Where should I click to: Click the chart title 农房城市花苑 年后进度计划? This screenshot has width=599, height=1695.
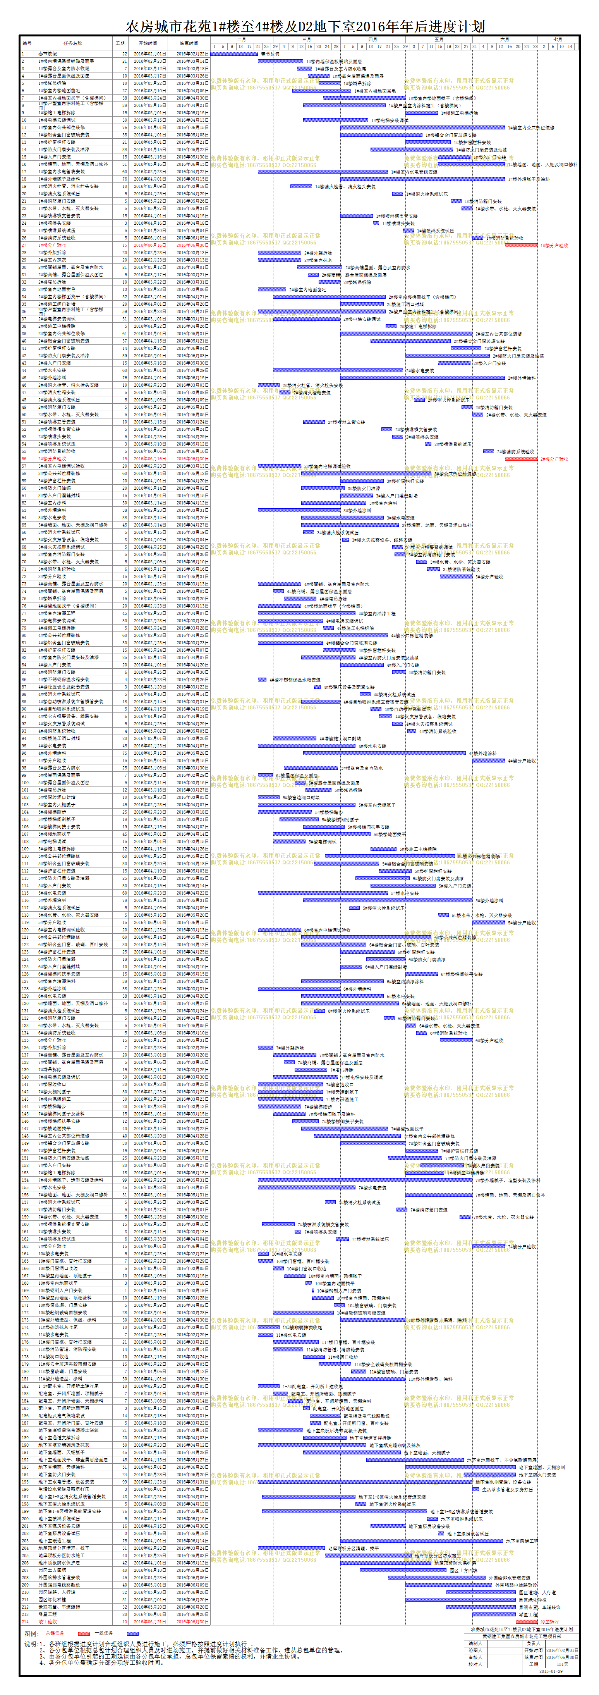pyautogui.click(x=305, y=26)
